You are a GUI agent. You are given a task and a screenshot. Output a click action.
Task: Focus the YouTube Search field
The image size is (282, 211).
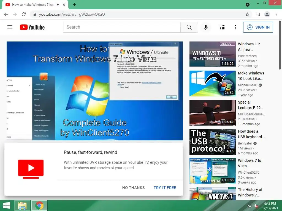122,27
